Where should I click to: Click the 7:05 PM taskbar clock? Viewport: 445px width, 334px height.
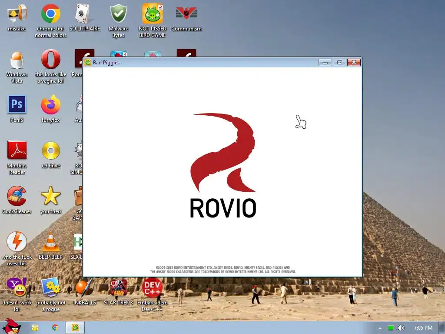click(x=423, y=328)
